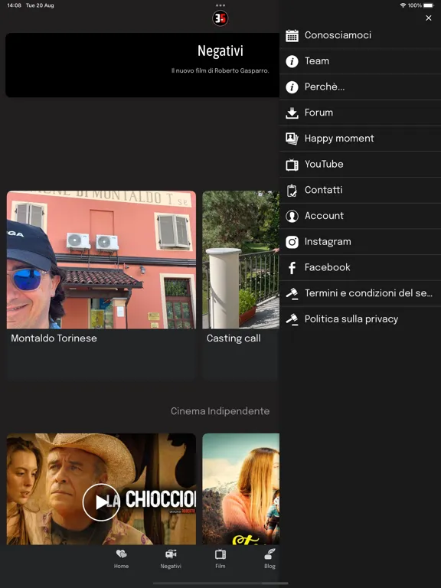The width and height of the screenshot is (441, 588).
Task: Tap the three-dot multitasking indicator at top
Action: (220, 5)
